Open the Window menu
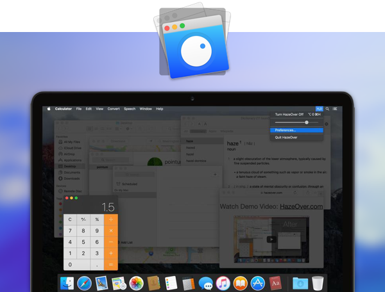Image resolution: width=385 pixels, height=292 pixels. (x=146, y=109)
